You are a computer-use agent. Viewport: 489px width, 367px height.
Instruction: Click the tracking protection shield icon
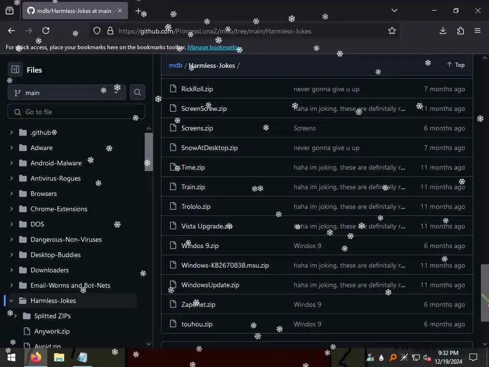point(97,31)
